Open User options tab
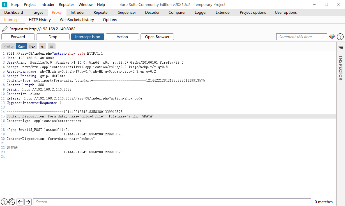 click(x=286, y=12)
